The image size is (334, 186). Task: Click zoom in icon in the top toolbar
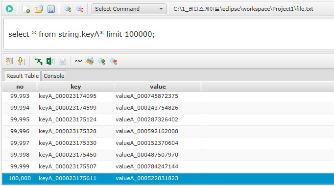[68, 9]
